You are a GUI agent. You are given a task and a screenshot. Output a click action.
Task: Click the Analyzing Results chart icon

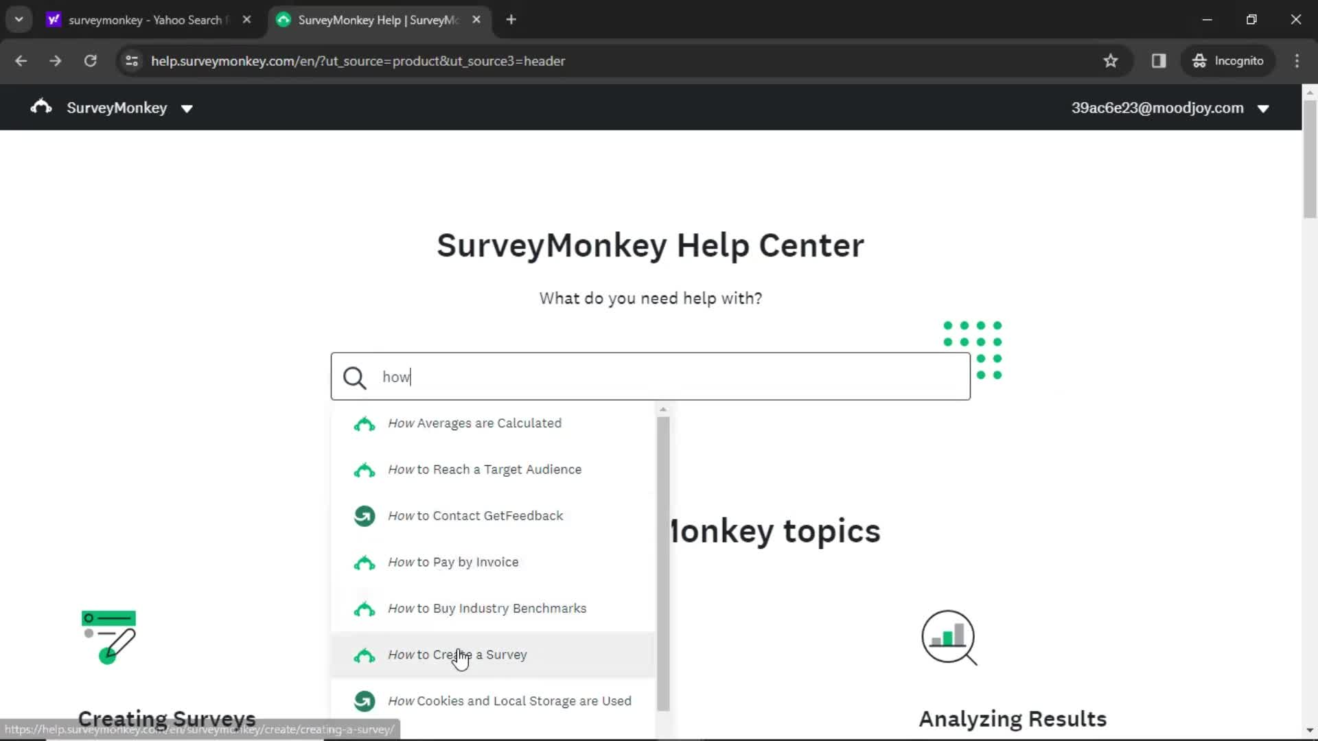pyautogui.click(x=949, y=638)
